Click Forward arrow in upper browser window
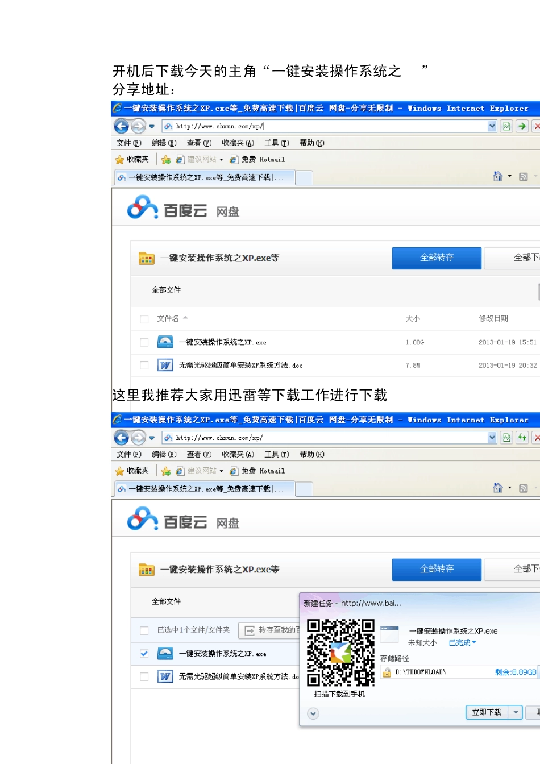This screenshot has height=764, width=540. coord(138,126)
